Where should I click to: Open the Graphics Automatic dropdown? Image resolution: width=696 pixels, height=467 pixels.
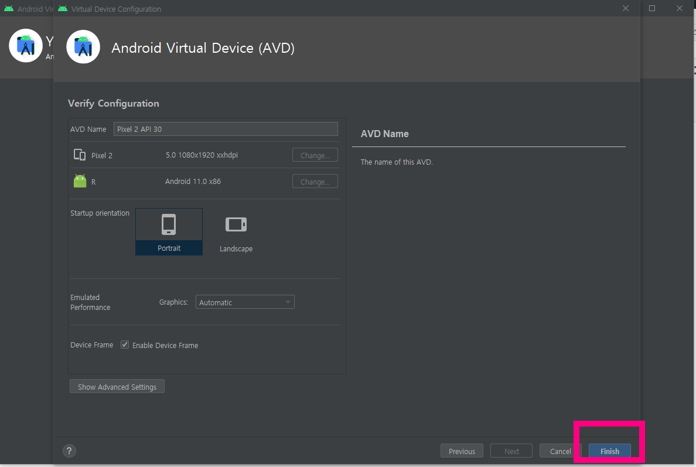pos(245,302)
